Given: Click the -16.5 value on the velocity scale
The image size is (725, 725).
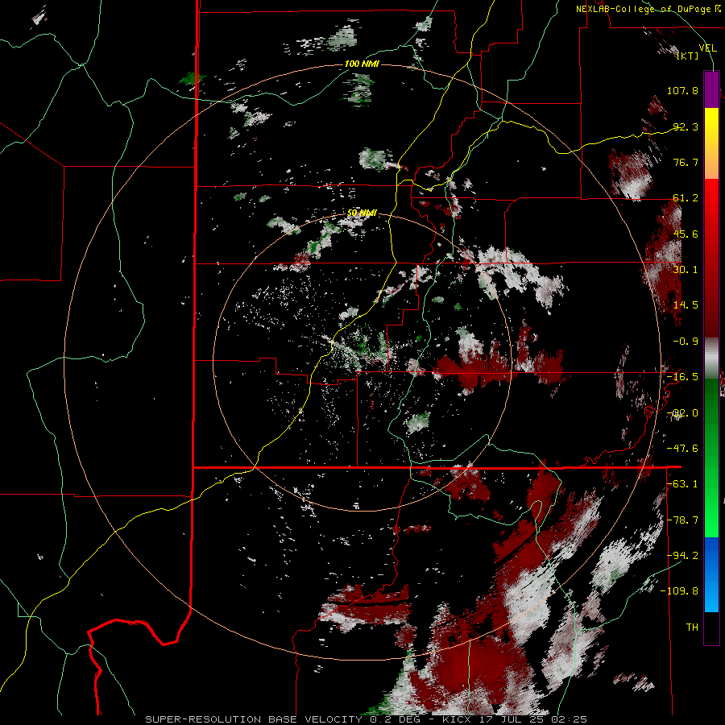Looking at the screenshot, I should (682, 377).
